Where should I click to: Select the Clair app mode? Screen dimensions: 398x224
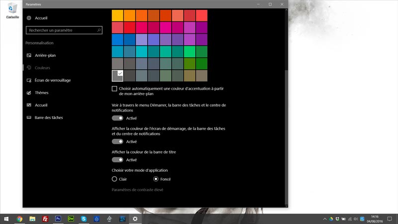[114, 179]
